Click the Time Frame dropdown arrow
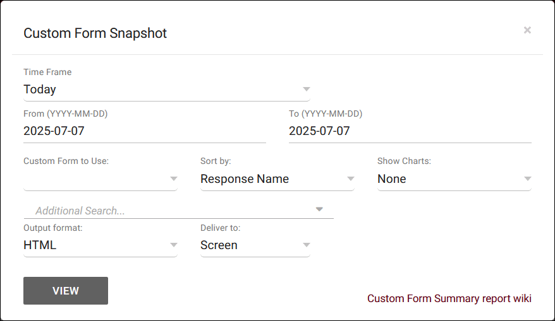This screenshot has height=321, width=555. 306,90
